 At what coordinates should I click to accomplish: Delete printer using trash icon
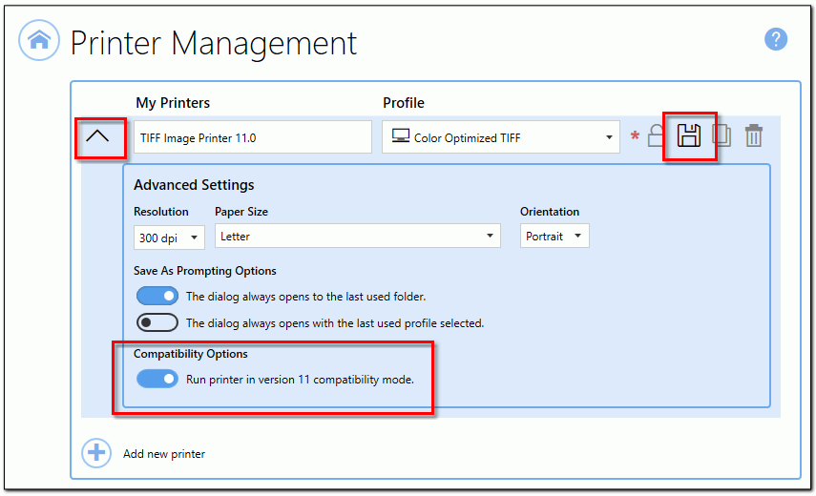pyautogui.click(x=754, y=135)
